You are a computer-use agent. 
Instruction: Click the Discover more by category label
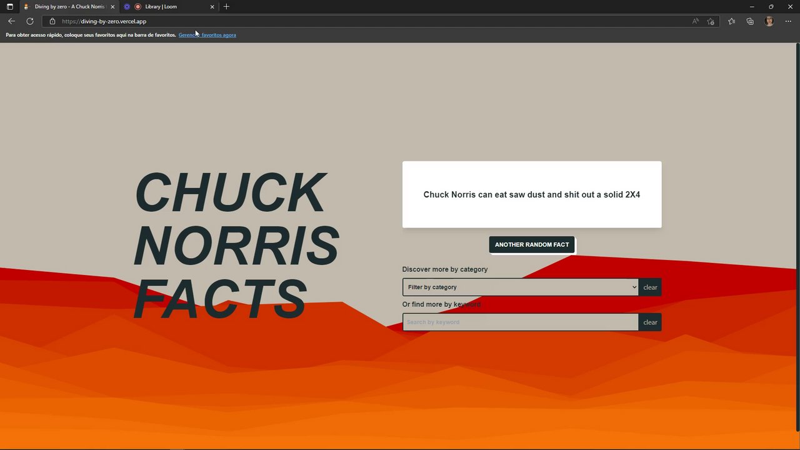point(445,269)
